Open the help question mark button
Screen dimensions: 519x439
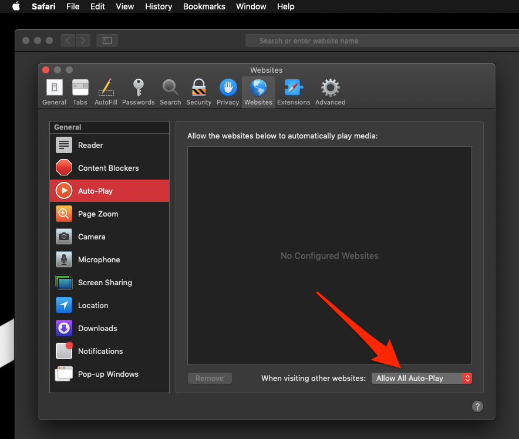tap(477, 406)
